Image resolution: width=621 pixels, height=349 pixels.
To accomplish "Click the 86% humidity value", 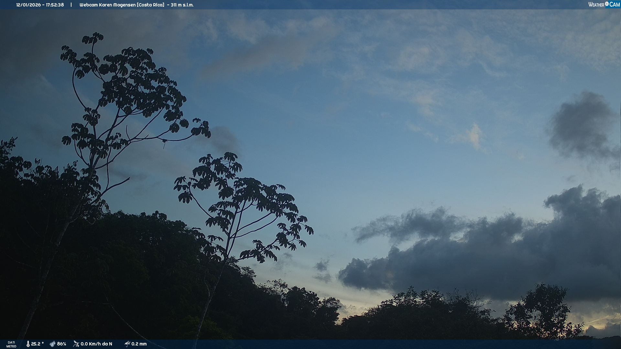I will tap(61, 344).
